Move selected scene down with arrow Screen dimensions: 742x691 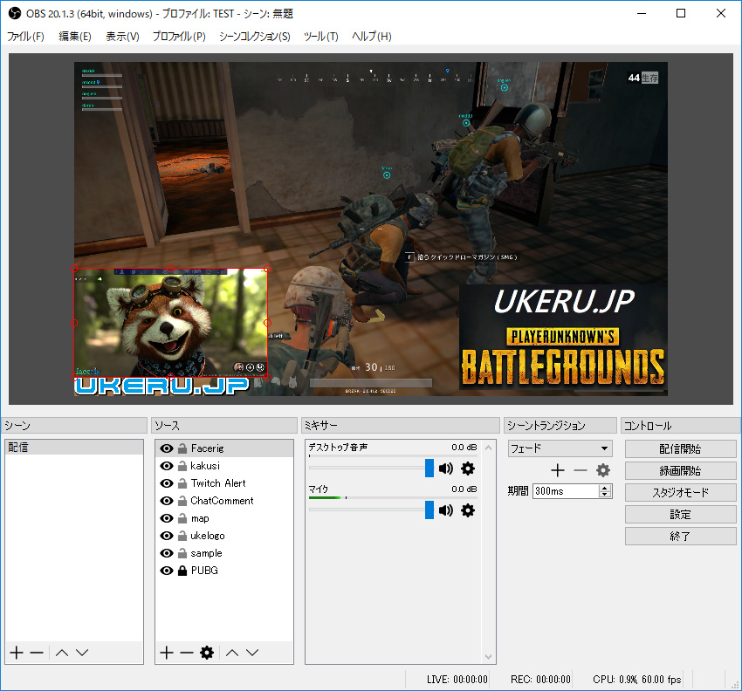coord(82,653)
